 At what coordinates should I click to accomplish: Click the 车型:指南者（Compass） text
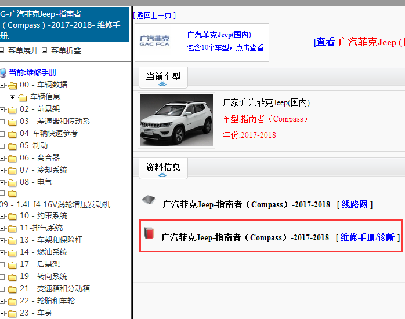(265, 119)
